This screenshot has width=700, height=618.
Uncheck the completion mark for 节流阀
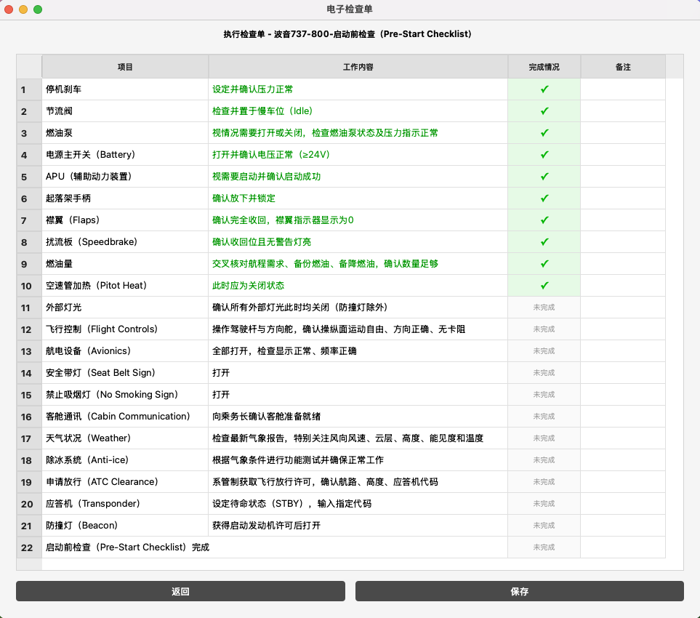click(x=544, y=111)
